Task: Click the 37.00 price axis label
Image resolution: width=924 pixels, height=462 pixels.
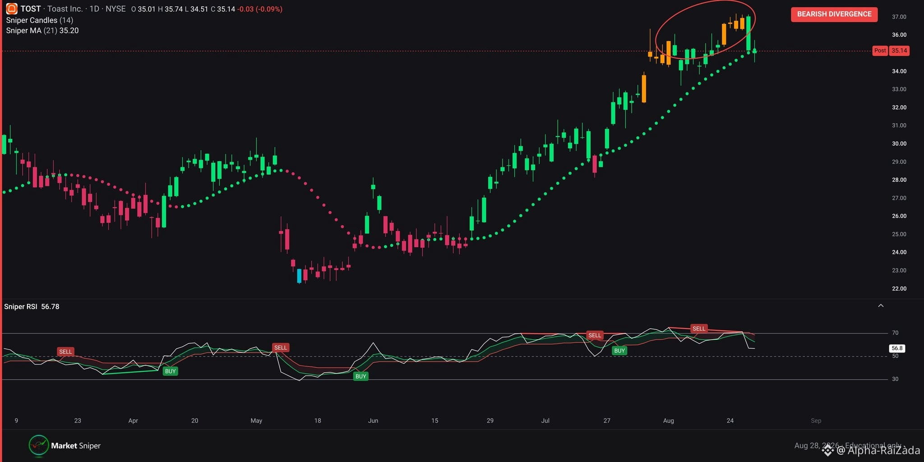Action: (899, 17)
